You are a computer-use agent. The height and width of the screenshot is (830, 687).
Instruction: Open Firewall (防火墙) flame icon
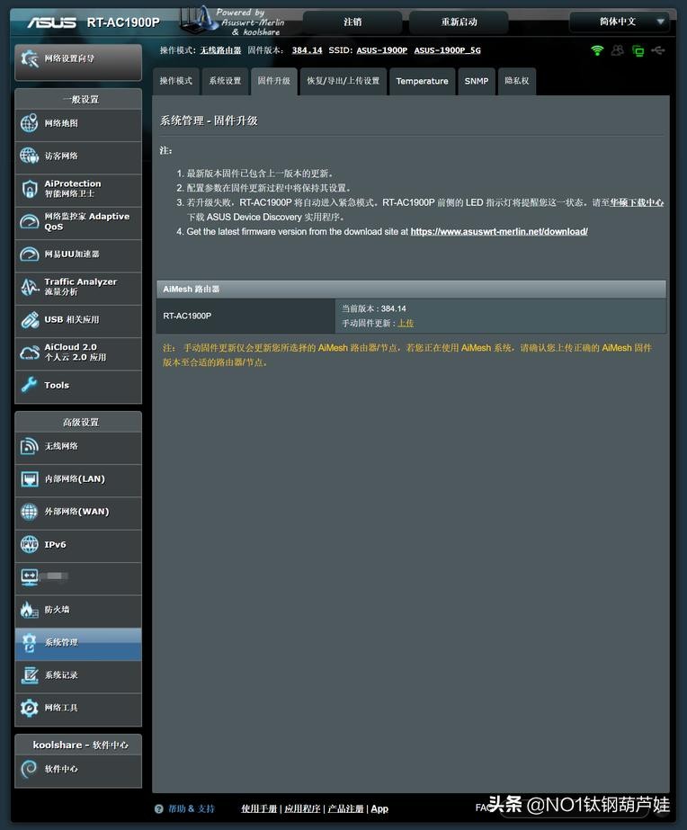click(x=29, y=610)
